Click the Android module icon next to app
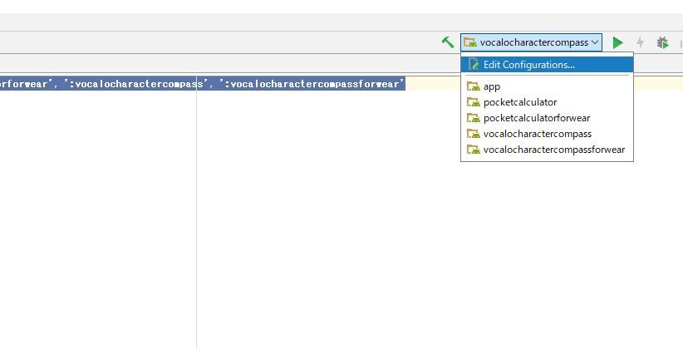Screen dimensions: 683x349 tap(474, 86)
